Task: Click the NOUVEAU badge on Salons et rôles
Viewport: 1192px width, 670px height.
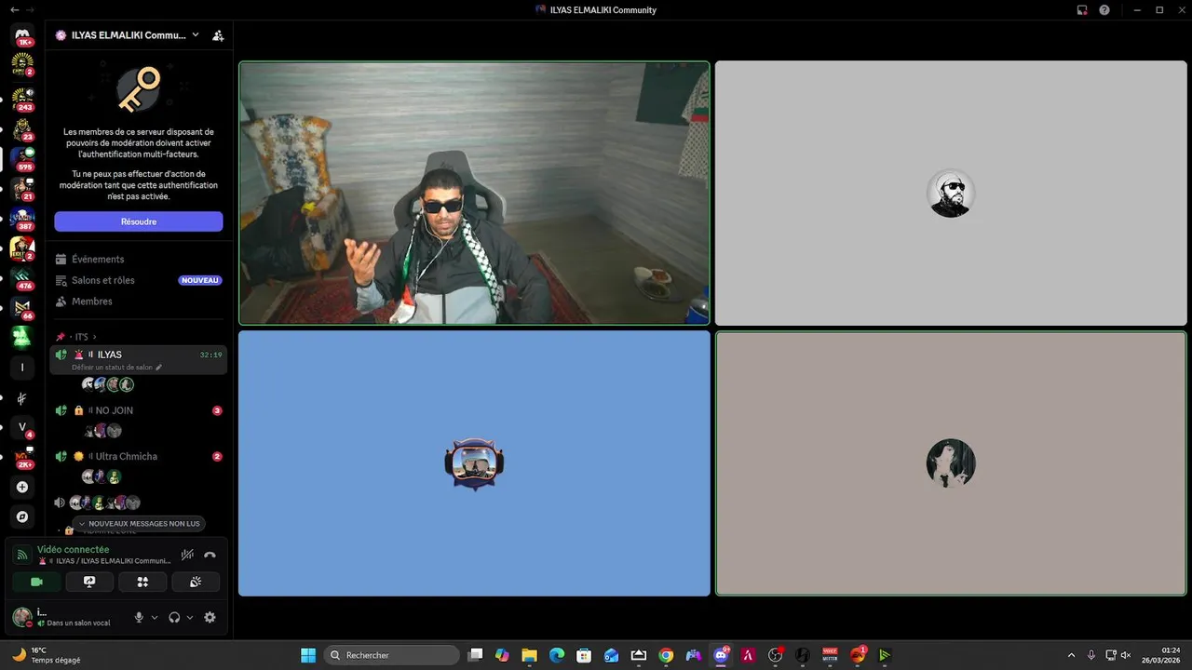Action: coord(200,280)
